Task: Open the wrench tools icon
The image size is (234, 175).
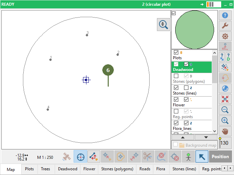Action: coord(225,26)
